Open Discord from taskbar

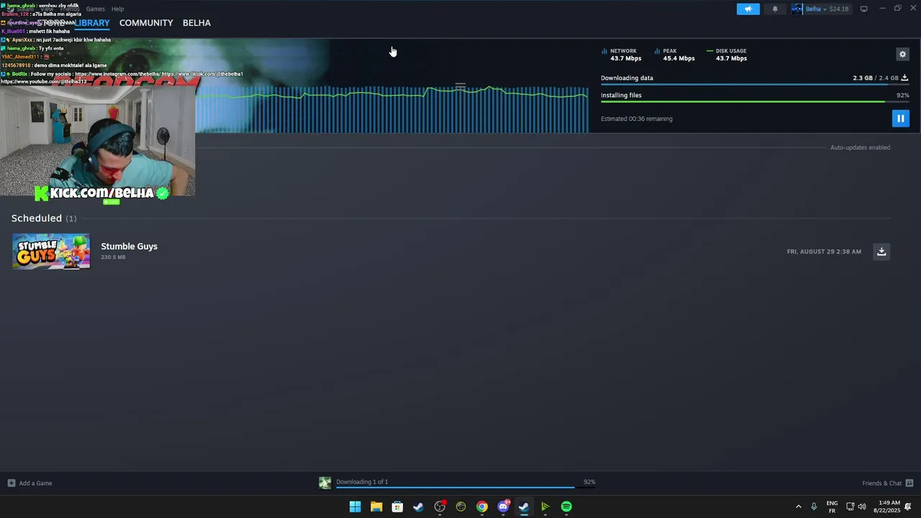point(503,506)
